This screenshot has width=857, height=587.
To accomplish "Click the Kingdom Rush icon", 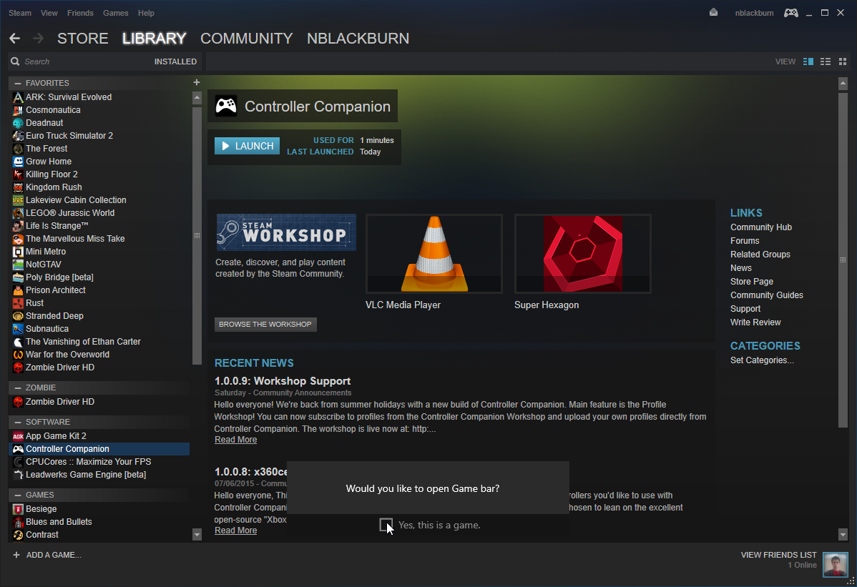I will click(18, 187).
